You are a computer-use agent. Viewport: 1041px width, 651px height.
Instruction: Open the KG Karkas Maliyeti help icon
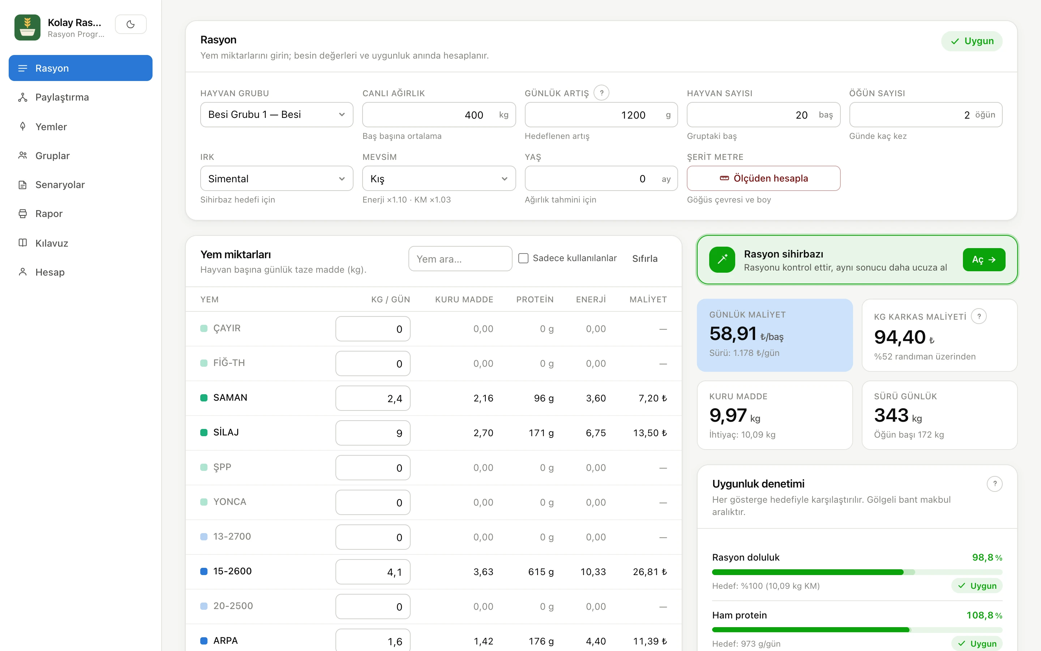[978, 316]
